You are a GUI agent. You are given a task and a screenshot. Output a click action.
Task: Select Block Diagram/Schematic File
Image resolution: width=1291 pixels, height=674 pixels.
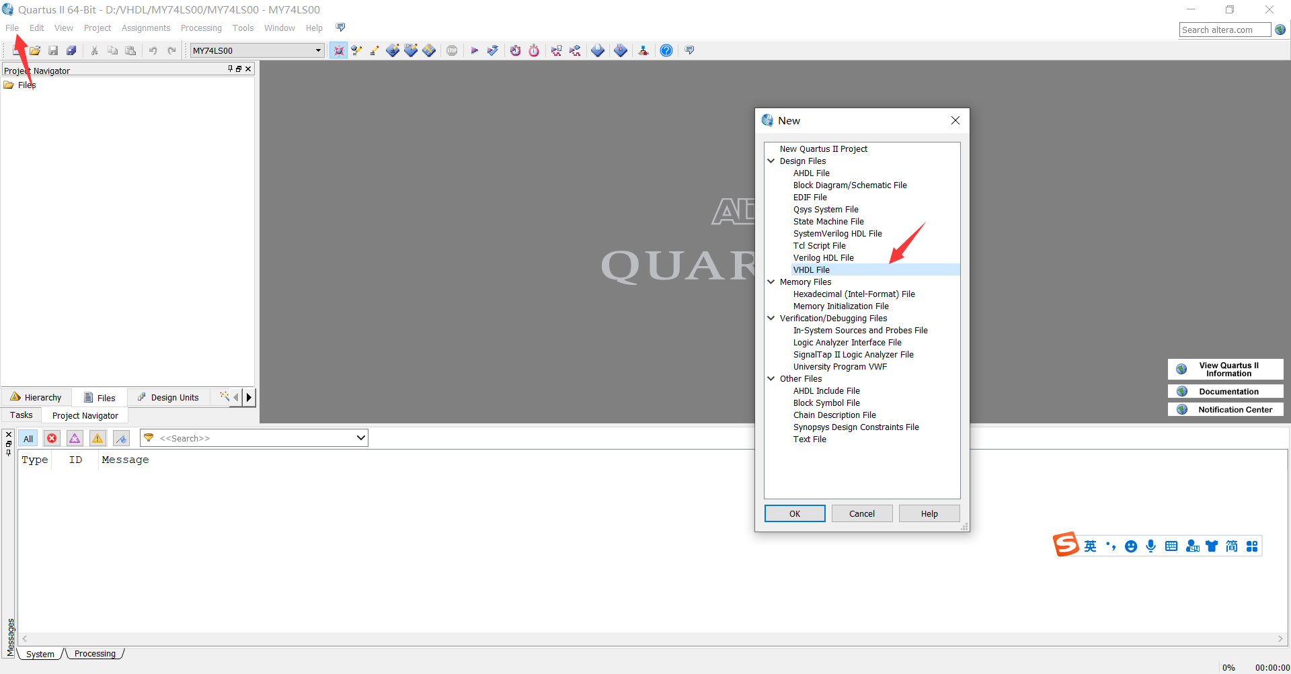pyautogui.click(x=850, y=185)
